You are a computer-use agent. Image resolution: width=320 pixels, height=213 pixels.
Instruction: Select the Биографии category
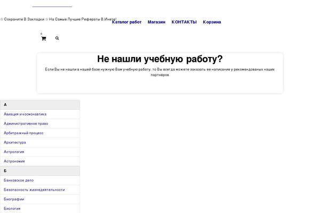pyautogui.click(x=14, y=199)
